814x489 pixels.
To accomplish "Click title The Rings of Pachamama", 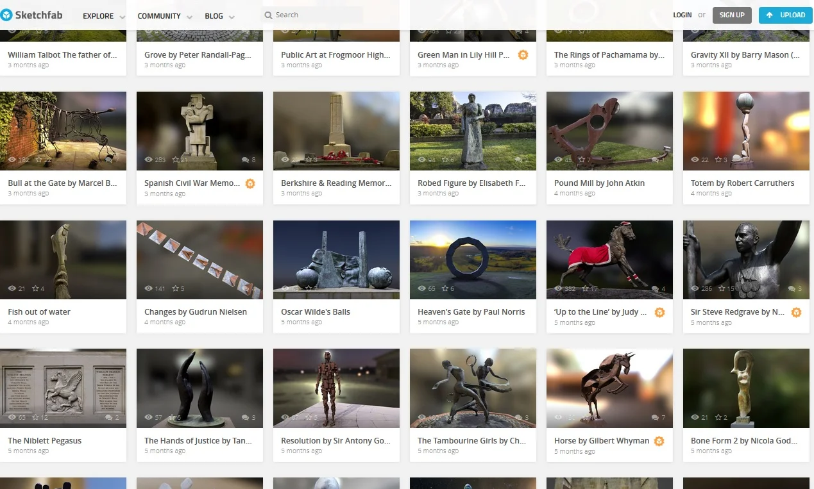I will pos(609,55).
